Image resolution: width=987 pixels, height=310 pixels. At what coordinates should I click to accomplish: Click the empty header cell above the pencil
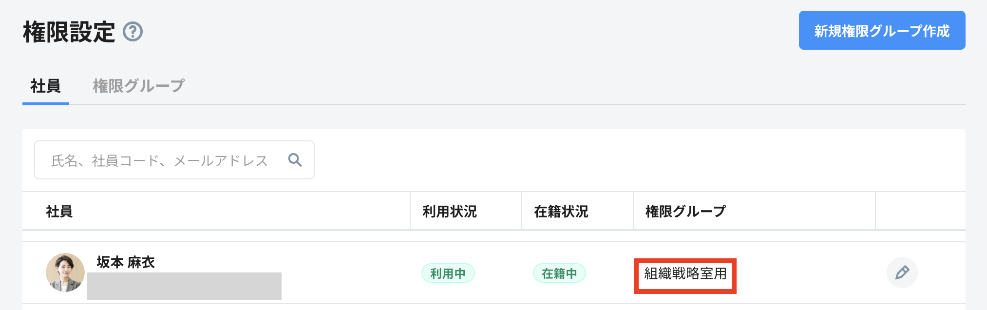[920, 211]
